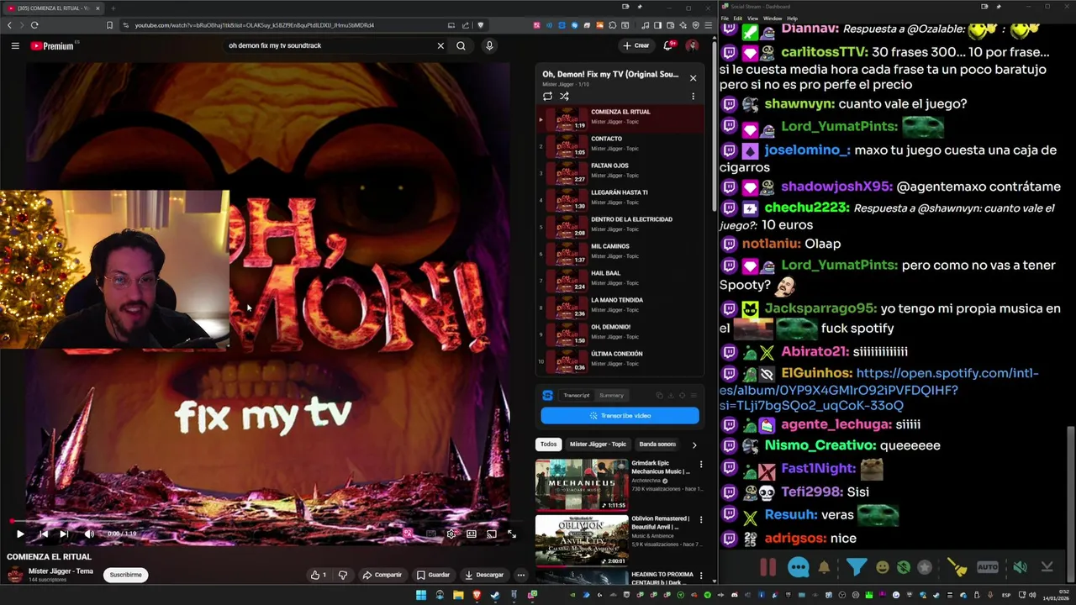Select the Banda sonora chip
Viewport: 1076px width, 605px height.
(657, 444)
